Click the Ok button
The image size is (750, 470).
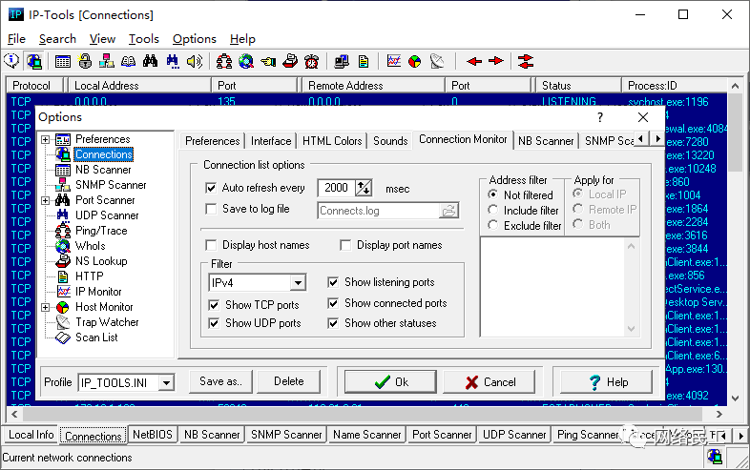pyautogui.click(x=390, y=382)
